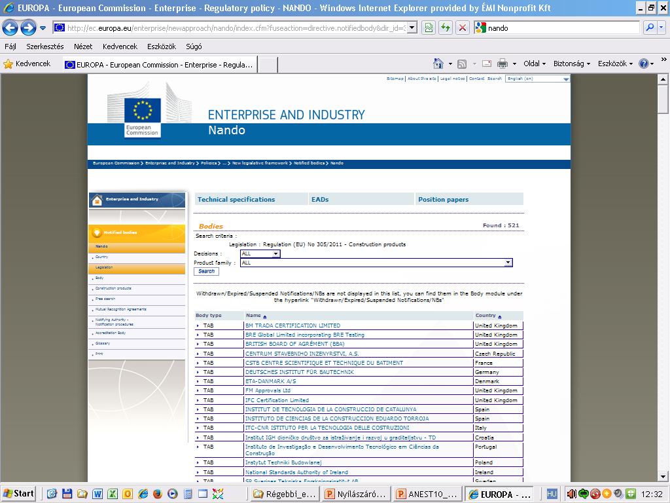Image resolution: width=670 pixels, height=503 pixels.
Task: Click Construction products in left sidebar
Action: point(113,288)
